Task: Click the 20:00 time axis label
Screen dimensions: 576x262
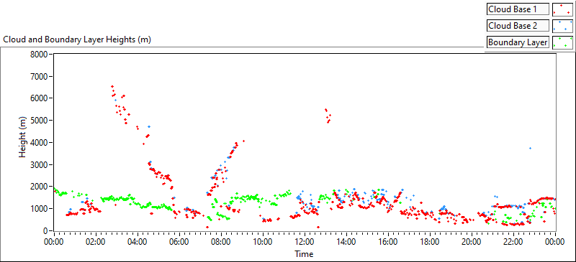Action: pos(472,241)
